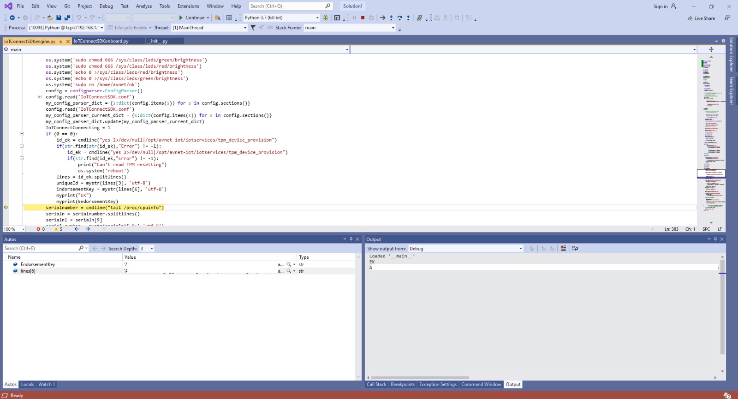The height and width of the screenshot is (399, 738).
Task: Open the Team Explorer side tab
Action: click(731, 91)
